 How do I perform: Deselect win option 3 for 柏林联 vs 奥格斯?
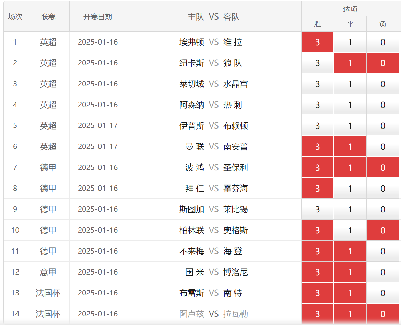(x=317, y=230)
